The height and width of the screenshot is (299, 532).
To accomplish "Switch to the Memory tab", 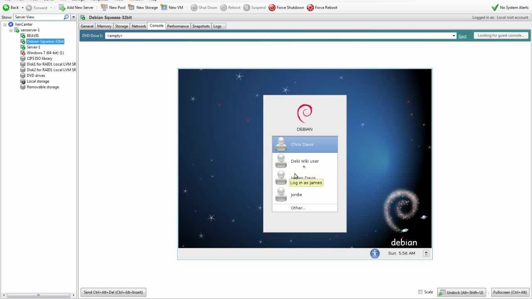I will pos(104,26).
